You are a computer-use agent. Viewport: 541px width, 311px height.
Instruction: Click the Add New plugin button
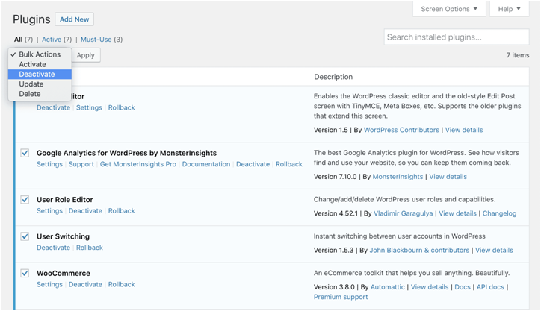tap(74, 19)
